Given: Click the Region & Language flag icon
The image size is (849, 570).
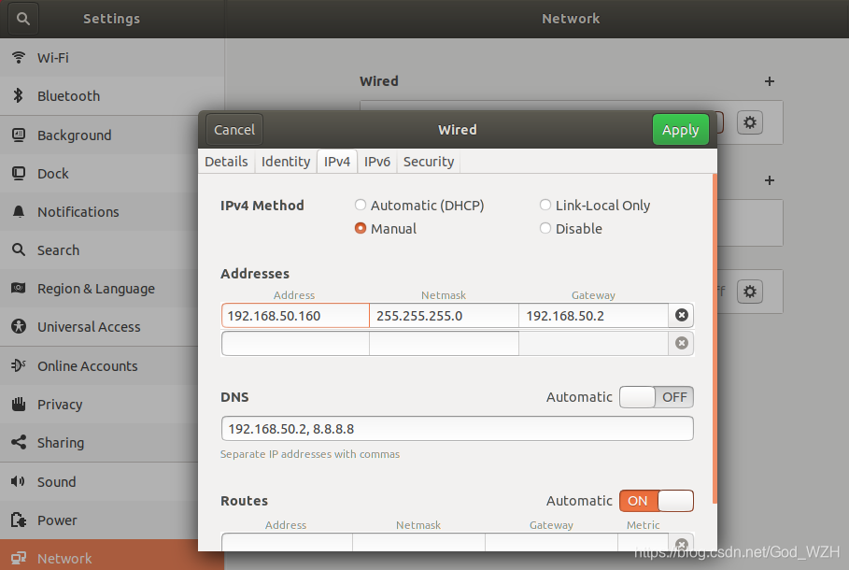Looking at the screenshot, I should [x=19, y=288].
